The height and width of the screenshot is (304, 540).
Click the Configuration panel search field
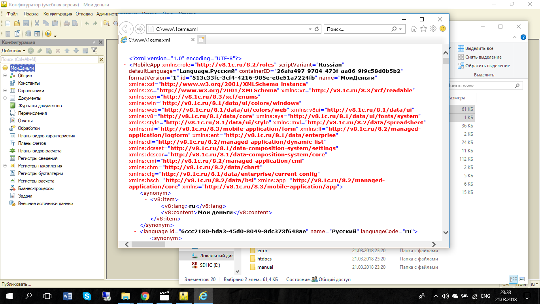tap(49, 59)
